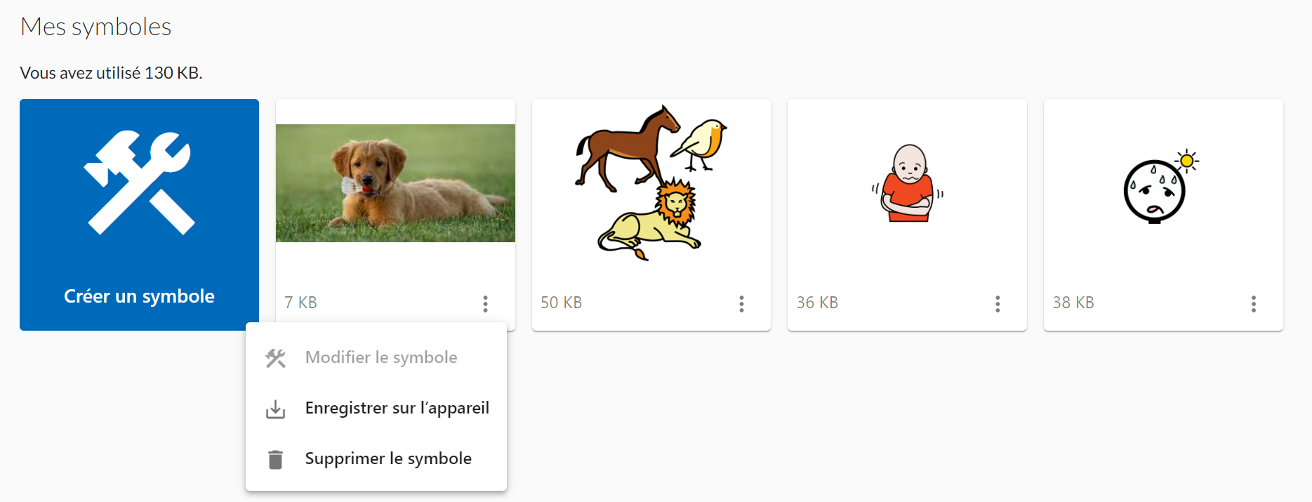This screenshot has height=502, width=1312.
Task: Click the trash can delete icon
Action: (x=275, y=459)
